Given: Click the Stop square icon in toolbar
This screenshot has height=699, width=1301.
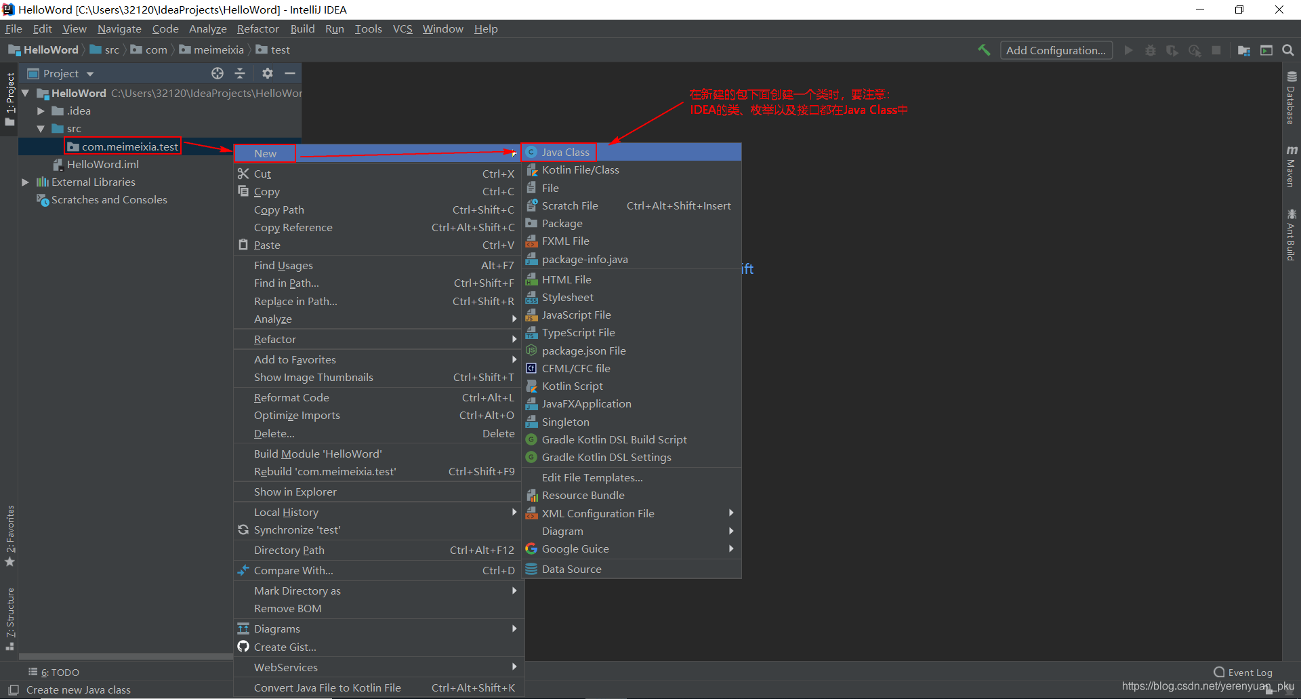Looking at the screenshot, I should tap(1216, 50).
